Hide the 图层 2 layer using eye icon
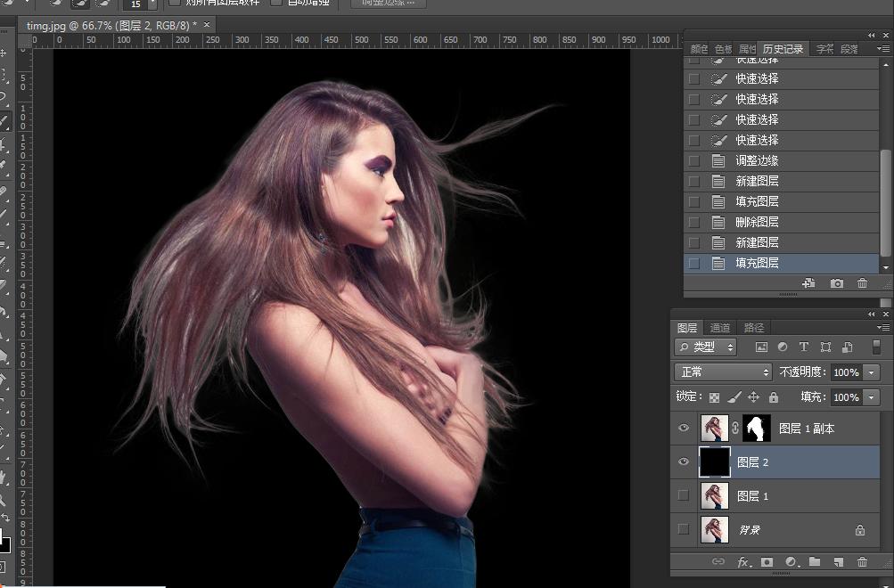Screen dimensions: 894x588 tap(684, 461)
